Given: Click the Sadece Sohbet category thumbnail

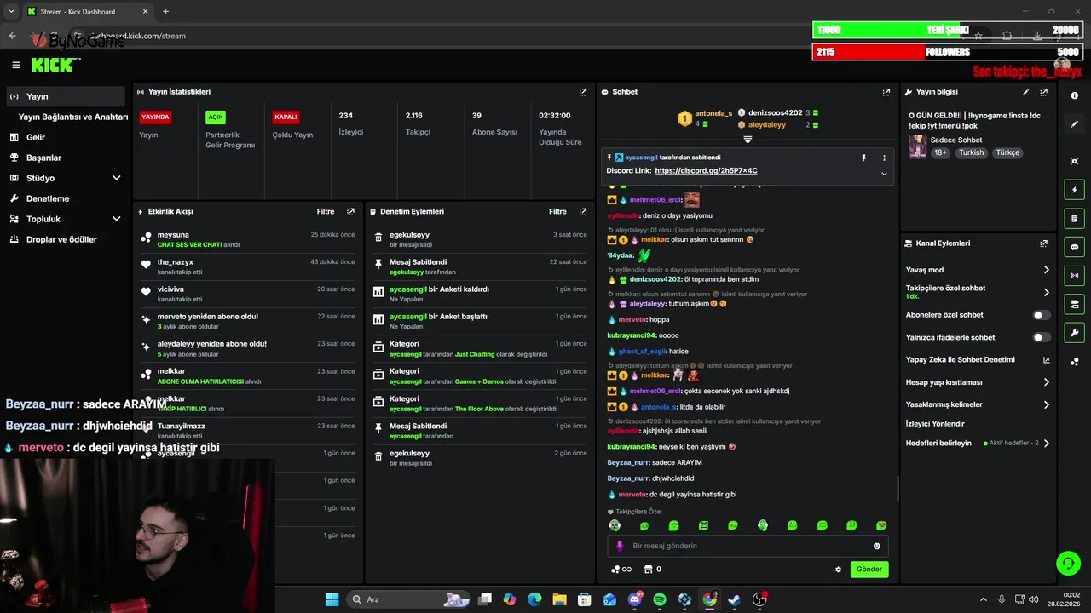Looking at the screenshot, I should pos(917,146).
